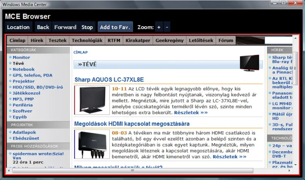
Task: Click the vertical scrollbar up arrow
Action: pos(296,38)
